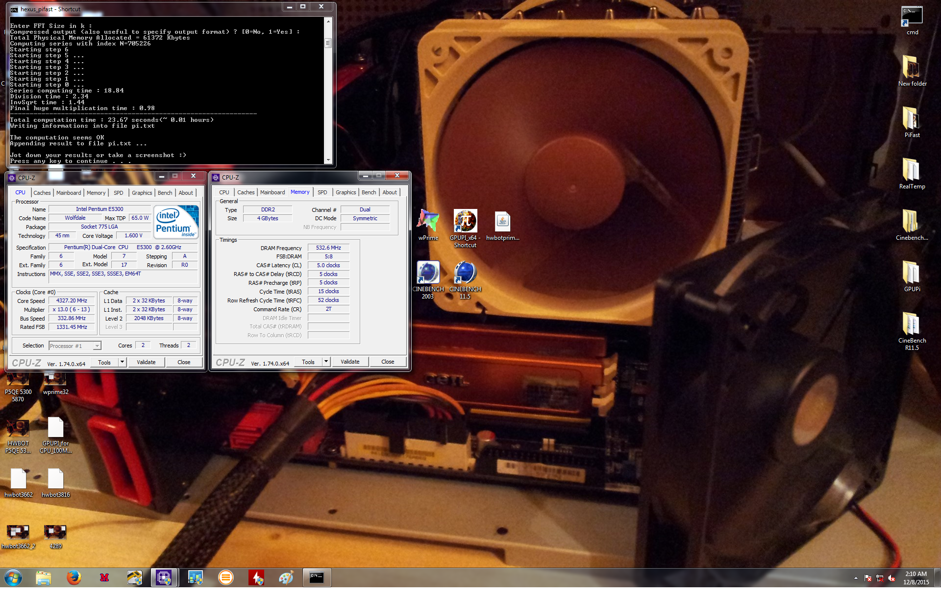Click the orange circular taskbar icon
941x599 pixels.
coord(225,578)
